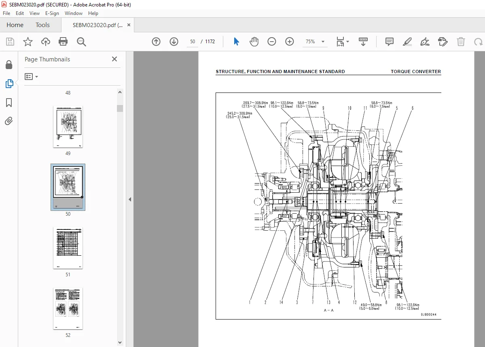Open the Window menu
The image size is (485, 347).
click(x=74, y=13)
